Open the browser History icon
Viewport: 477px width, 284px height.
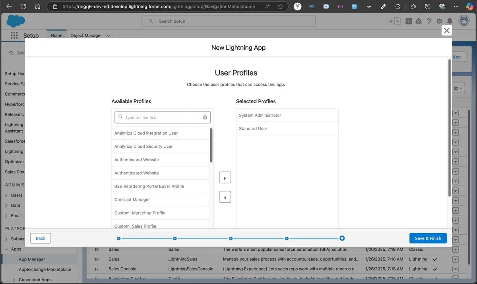427,6
